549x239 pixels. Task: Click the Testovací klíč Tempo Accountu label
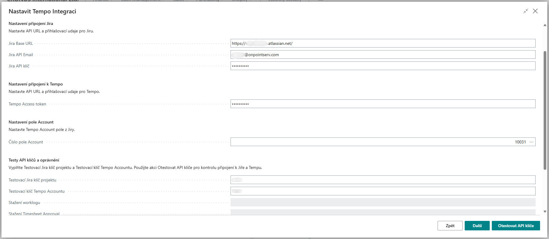[x=36, y=191]
